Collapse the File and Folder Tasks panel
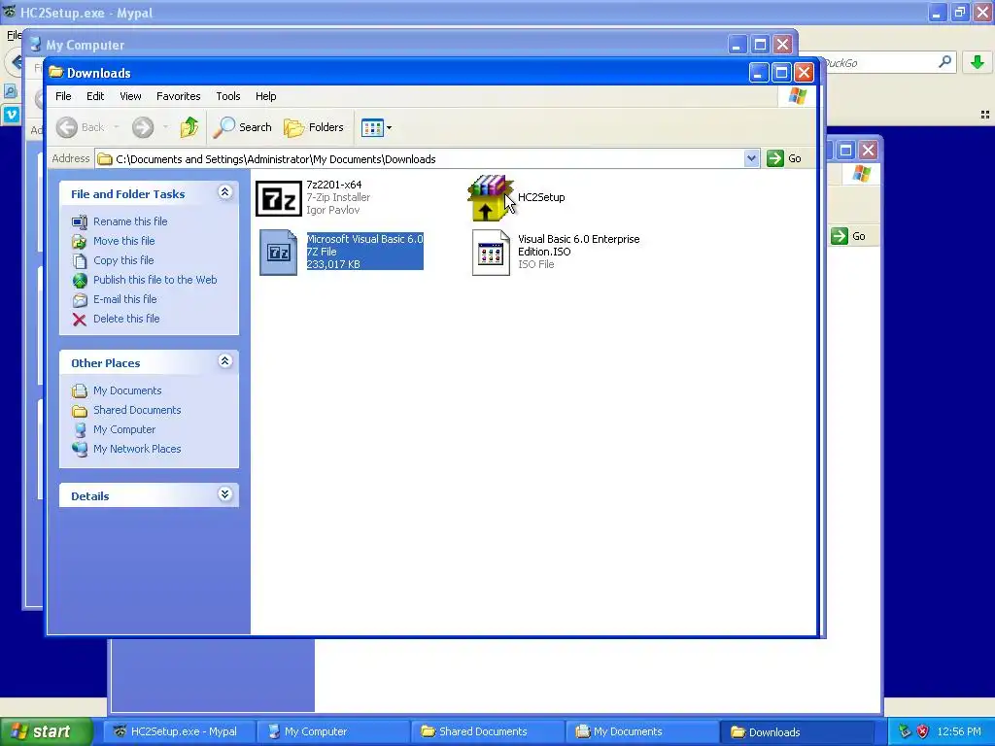The width and height of the screenshot is (995, 746). coord(224,192)
